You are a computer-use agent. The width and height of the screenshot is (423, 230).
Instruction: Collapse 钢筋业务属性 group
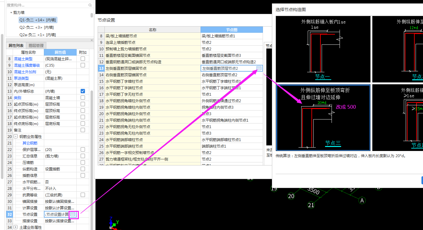(x=15, y=136)
